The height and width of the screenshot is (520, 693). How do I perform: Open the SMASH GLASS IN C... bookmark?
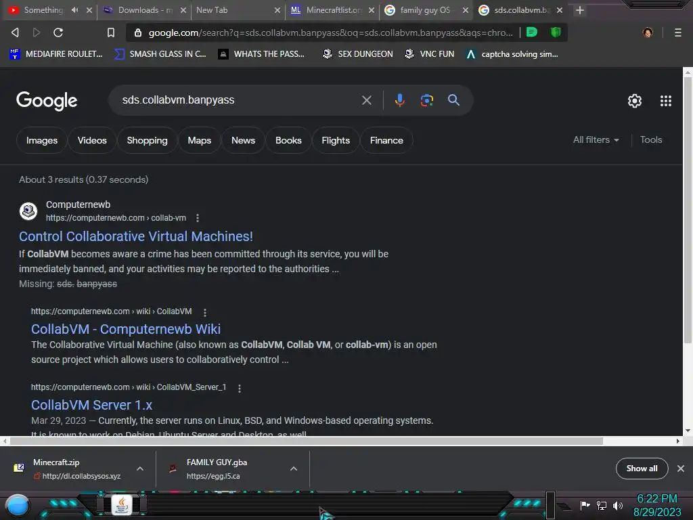[x=160, y=54]
